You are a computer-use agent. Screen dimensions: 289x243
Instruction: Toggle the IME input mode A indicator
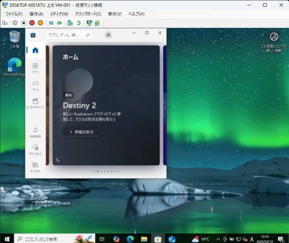point(252,239)
